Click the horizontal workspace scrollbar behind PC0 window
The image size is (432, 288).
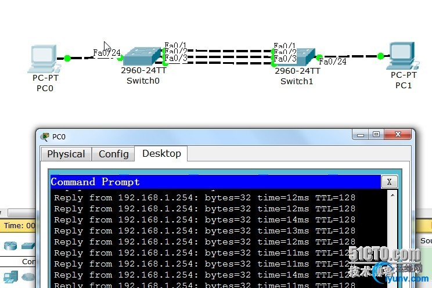point(22,213)
